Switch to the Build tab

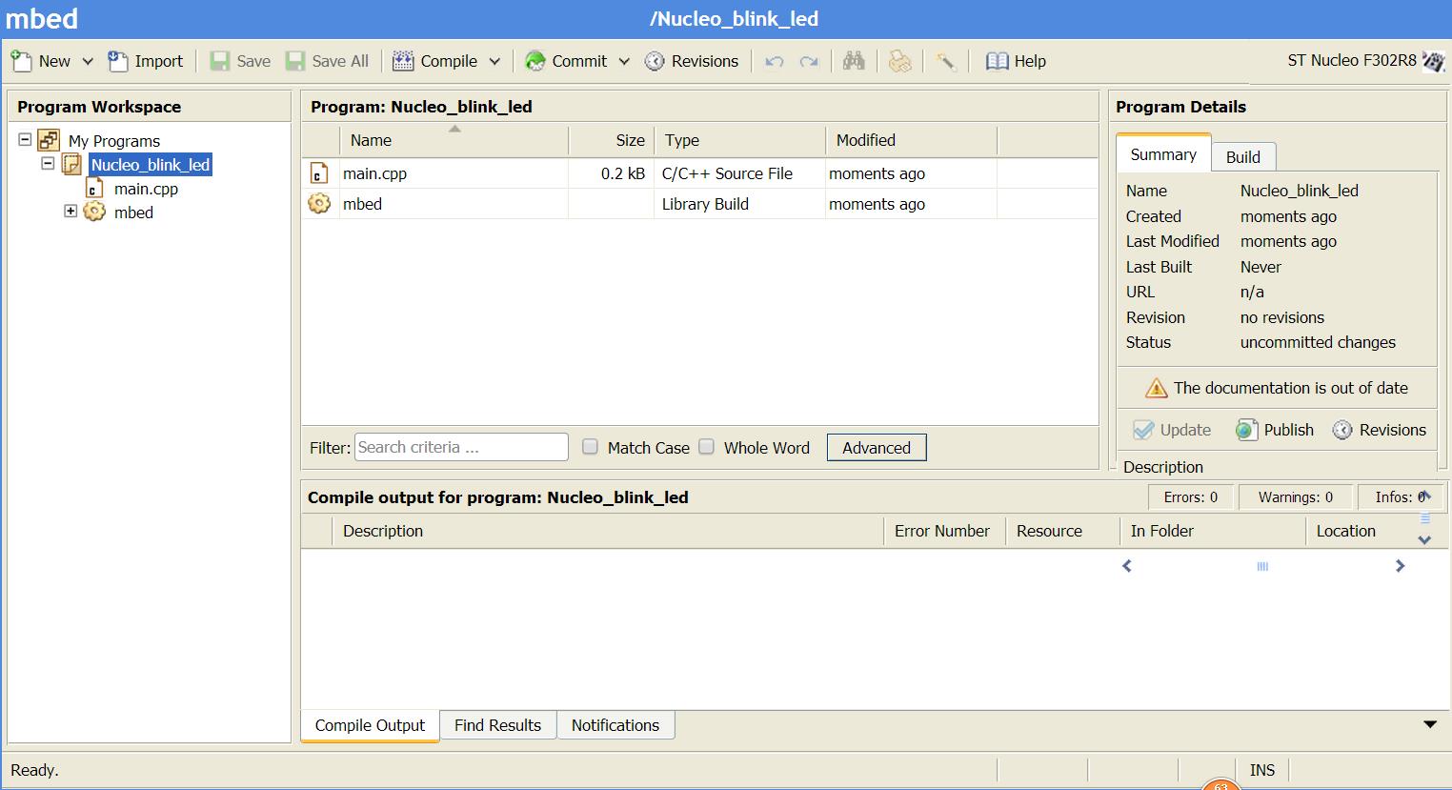tap(1242, 157)
